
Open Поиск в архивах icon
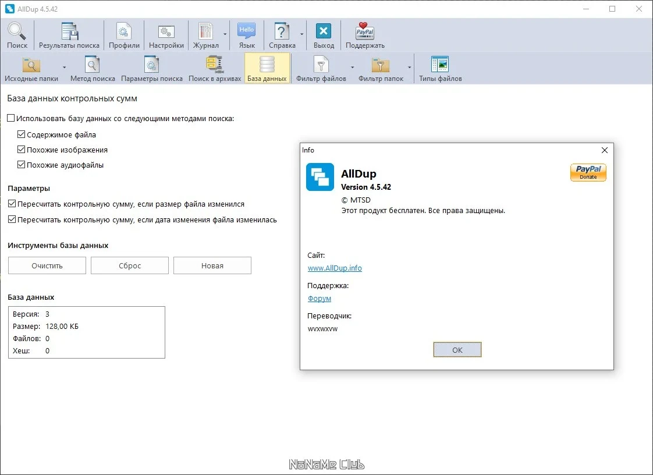215,65
